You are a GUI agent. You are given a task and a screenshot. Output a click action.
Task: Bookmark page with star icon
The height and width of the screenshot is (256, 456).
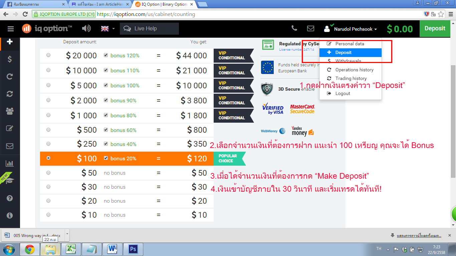tap(441, 14)
